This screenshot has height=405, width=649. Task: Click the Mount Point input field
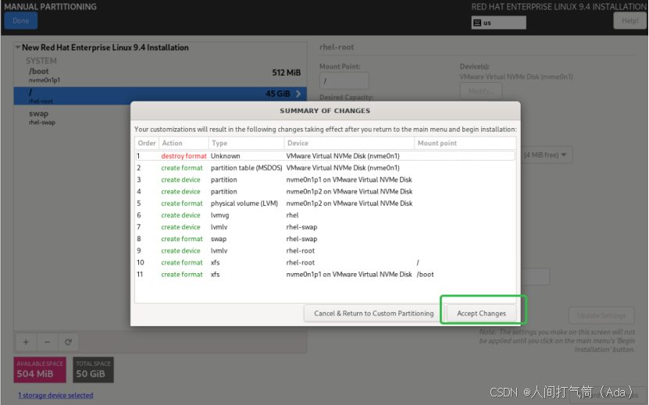click(x=344, y=80)
